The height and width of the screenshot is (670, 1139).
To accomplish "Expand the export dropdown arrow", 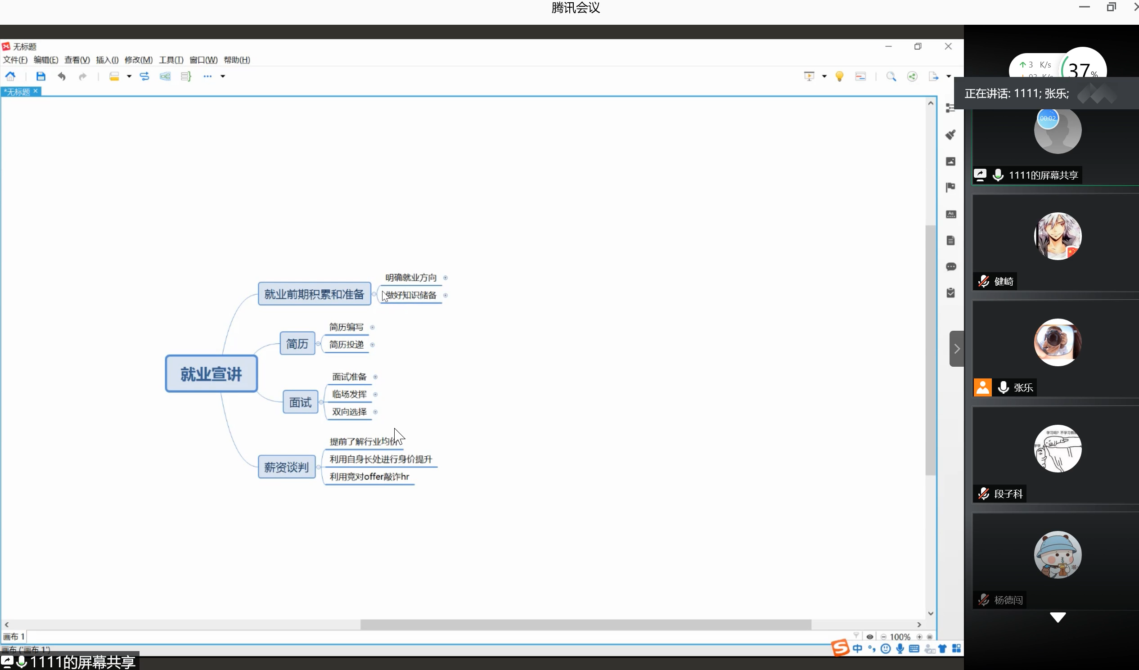I will [x=949, y=76].
